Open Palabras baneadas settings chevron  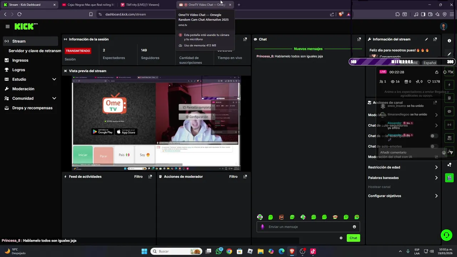coord(436,178)
